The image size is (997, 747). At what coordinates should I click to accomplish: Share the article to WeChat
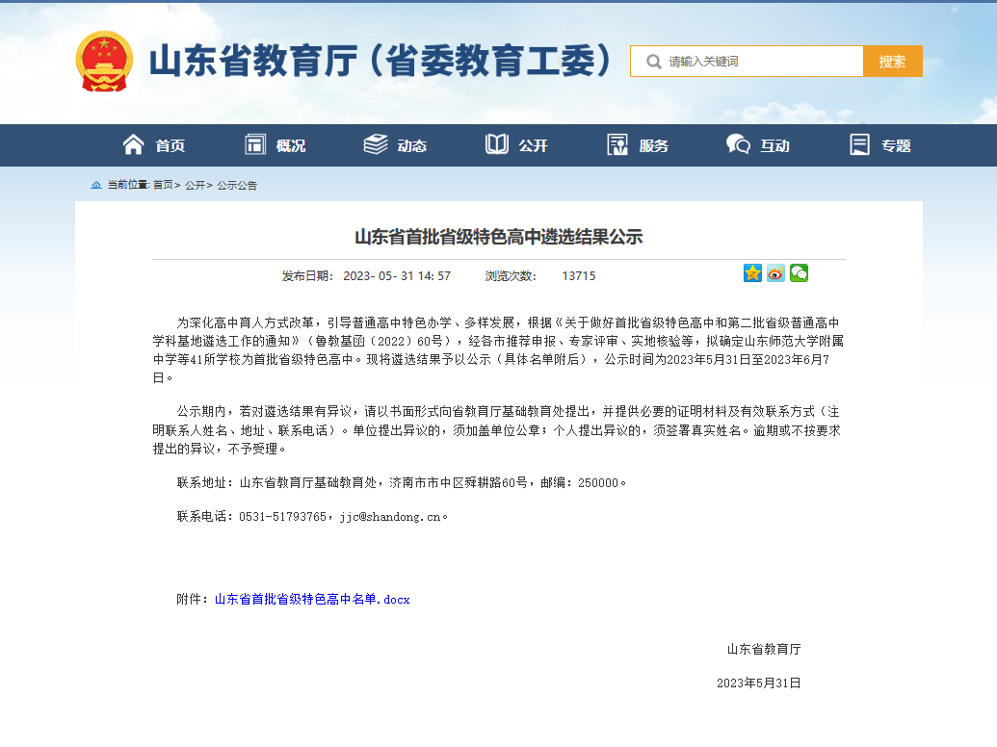[799, 273]
